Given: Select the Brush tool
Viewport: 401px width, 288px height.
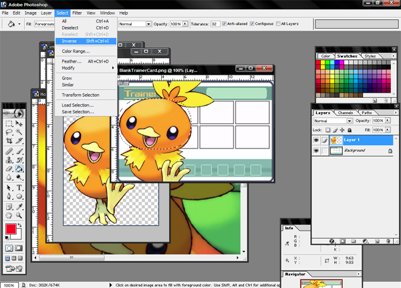Looking at the screenshot, I should coord(19,151).
